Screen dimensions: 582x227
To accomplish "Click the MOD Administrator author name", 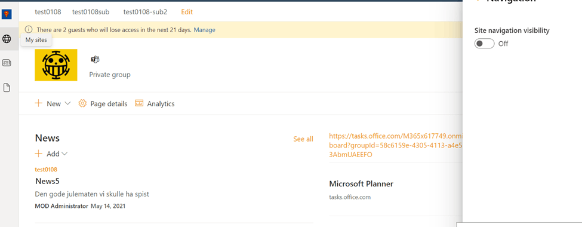I will (x=61, y=206).
